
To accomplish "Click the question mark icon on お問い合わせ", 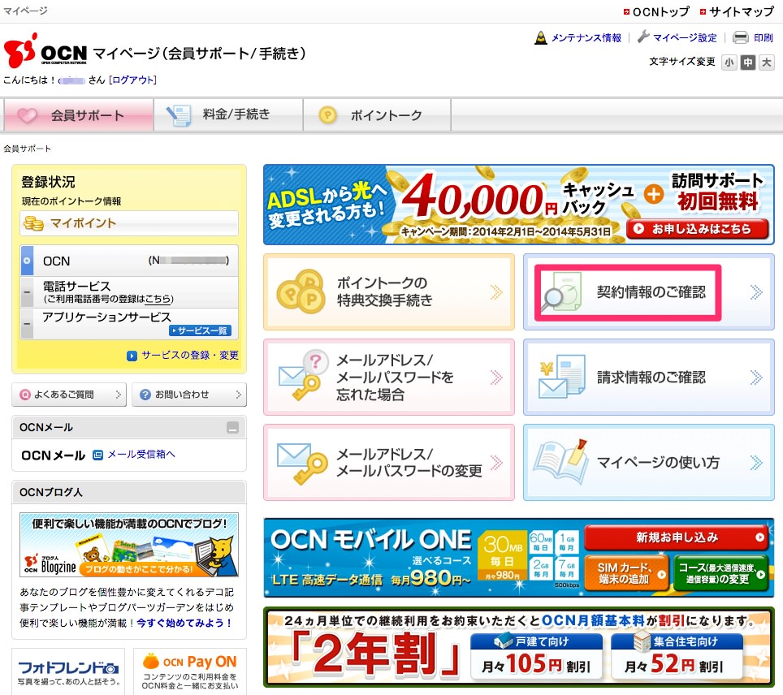I will 145,395.
